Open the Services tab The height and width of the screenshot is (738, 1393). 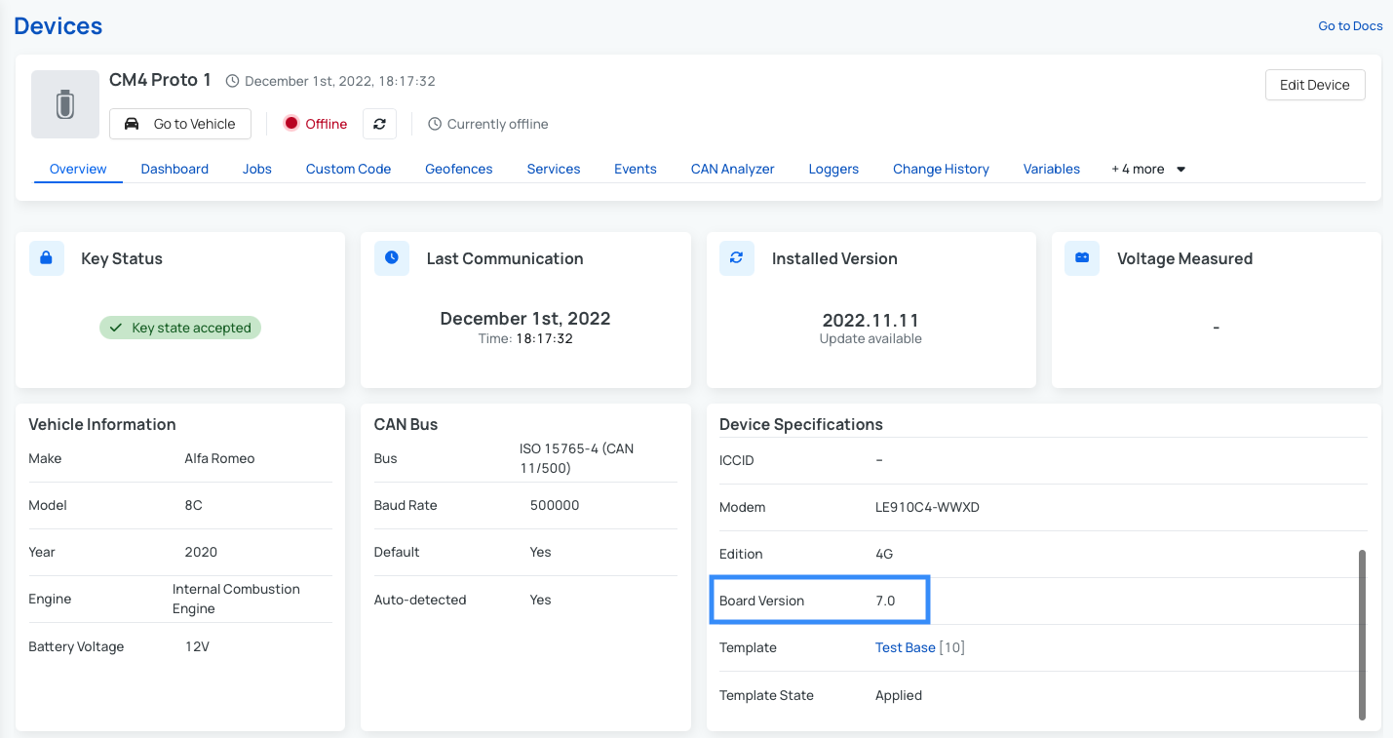click(554, 169)
